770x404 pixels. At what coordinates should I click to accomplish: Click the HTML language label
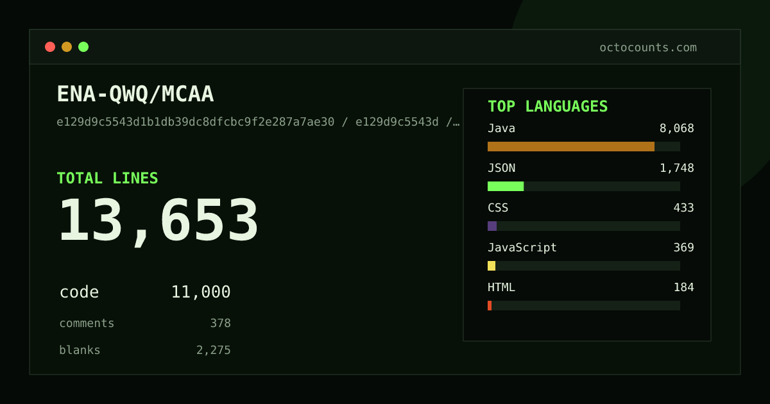coord(501,287)
